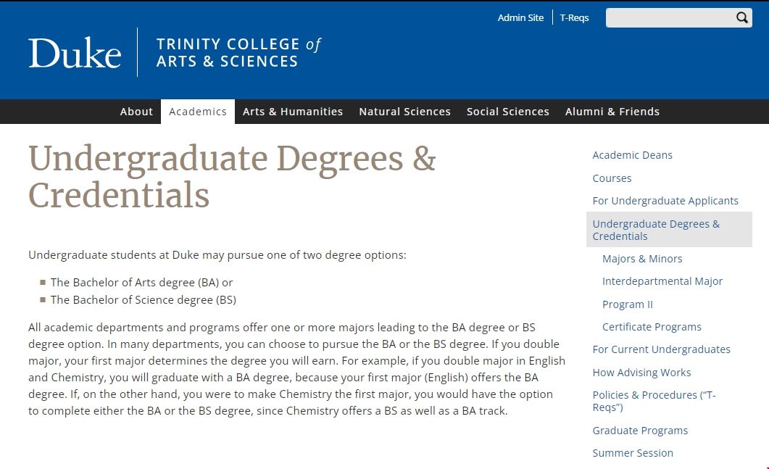Switch to the Academics tab
Image resolution: width=769 pixels, height=469 pixels.
(198, 111)
